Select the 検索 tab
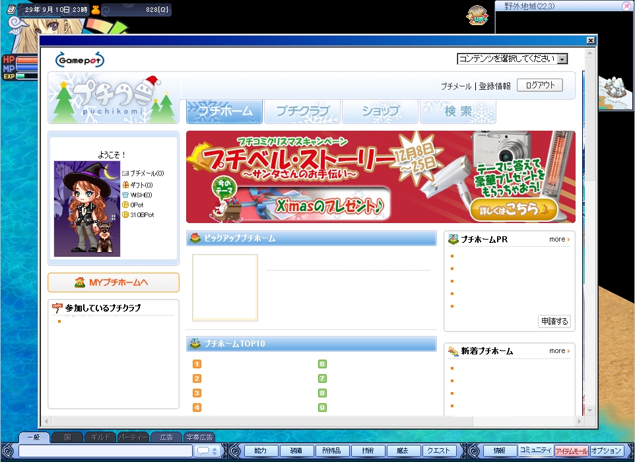 coord(457,112)
